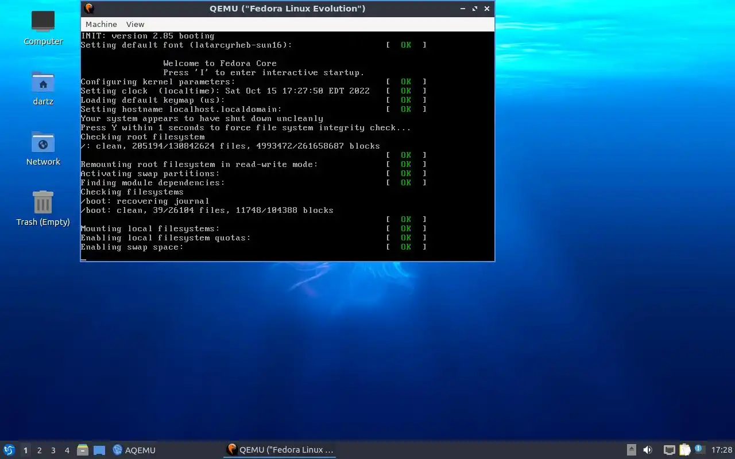Open the Computer desktop icon
Screen dimensions: 735x459
[x=43, y=28]
